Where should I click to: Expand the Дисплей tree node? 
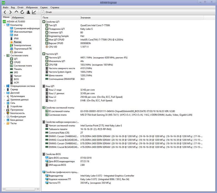[4, 93]
